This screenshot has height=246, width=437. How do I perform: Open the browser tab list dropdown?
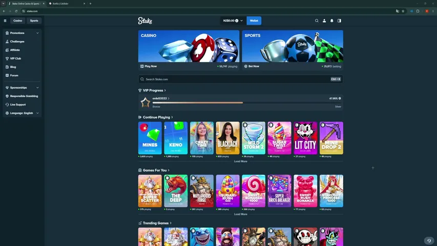[4, 4]
